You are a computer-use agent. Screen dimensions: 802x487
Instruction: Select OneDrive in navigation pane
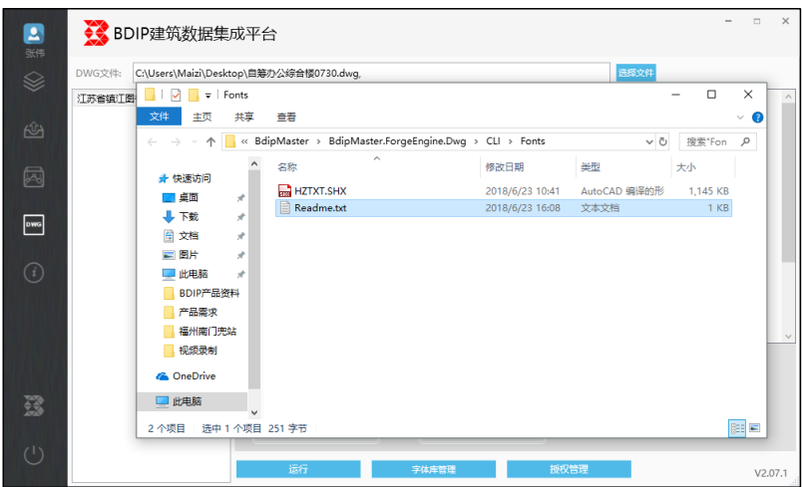pyautogui.click(x=194, y=376)
